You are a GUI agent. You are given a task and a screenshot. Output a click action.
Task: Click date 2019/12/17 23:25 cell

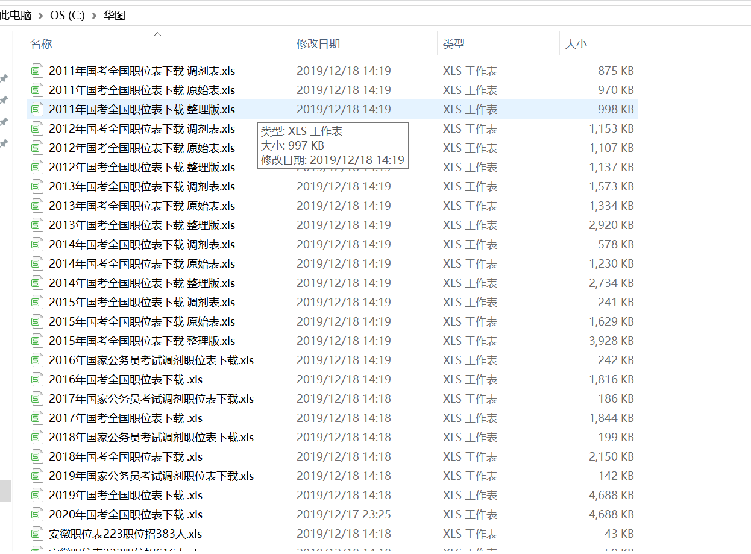click(x=344, y=514)
